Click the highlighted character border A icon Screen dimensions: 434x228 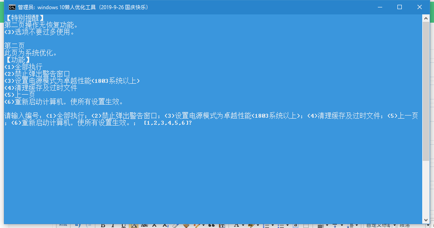(x=134, y=225)
